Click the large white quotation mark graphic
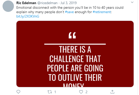The height and width of the screenshot is (95, 139). click(x=72, y=35)
